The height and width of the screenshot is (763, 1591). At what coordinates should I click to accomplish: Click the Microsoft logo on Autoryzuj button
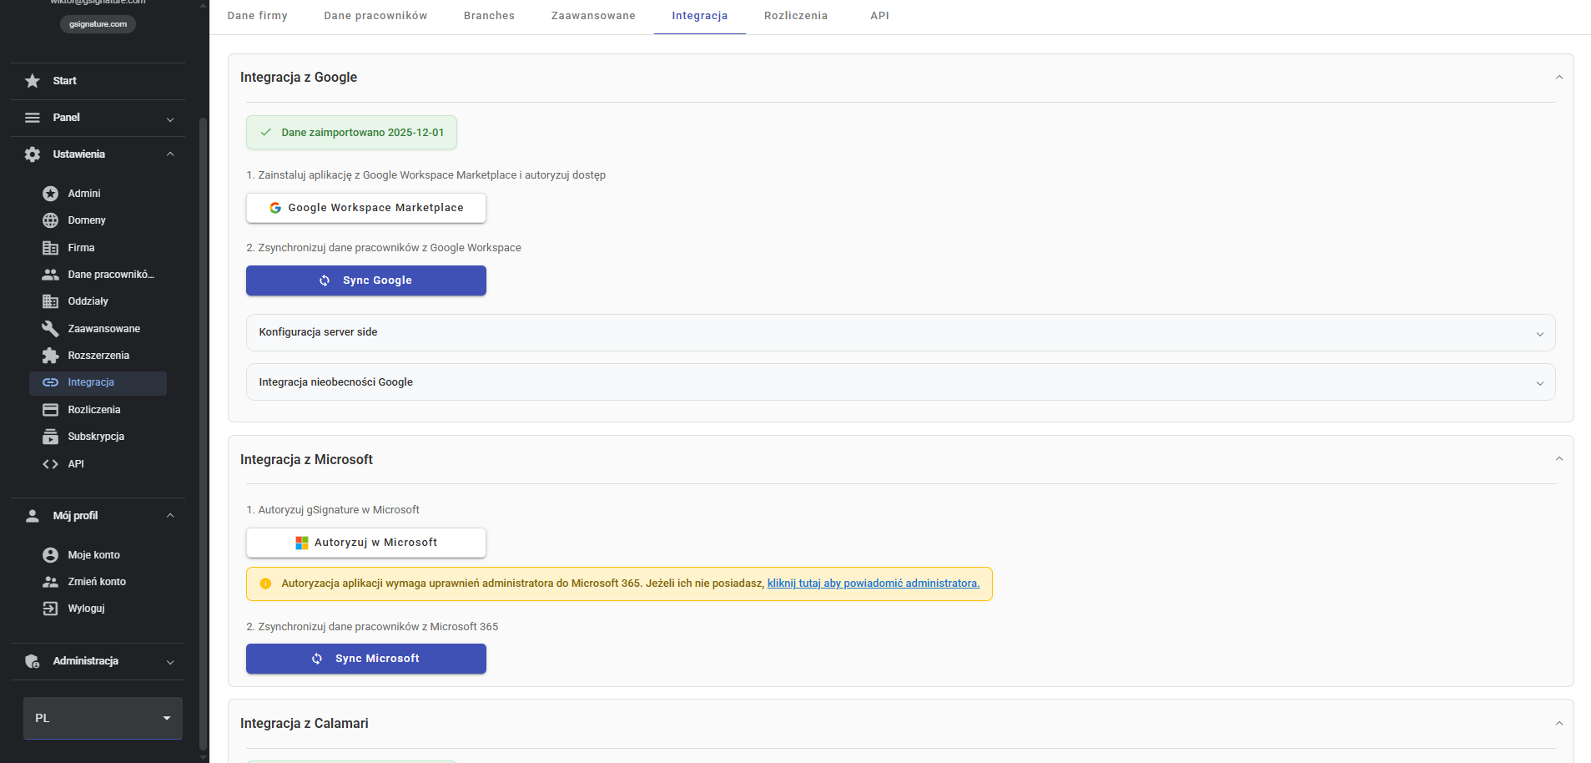point(302,543)
